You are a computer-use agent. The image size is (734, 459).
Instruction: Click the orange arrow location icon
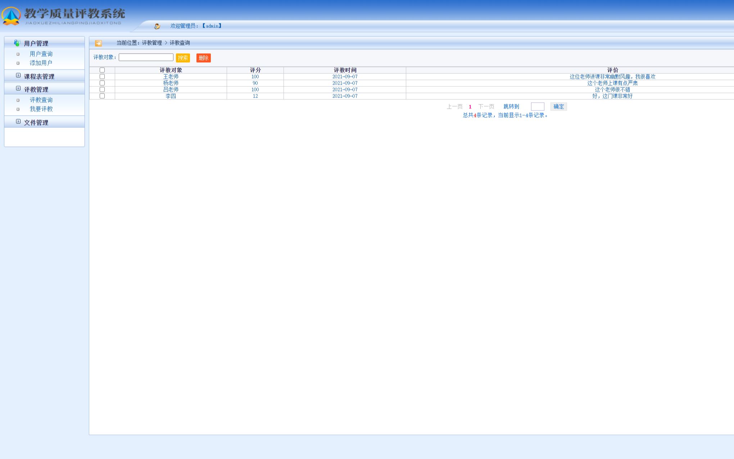[98, 43]
